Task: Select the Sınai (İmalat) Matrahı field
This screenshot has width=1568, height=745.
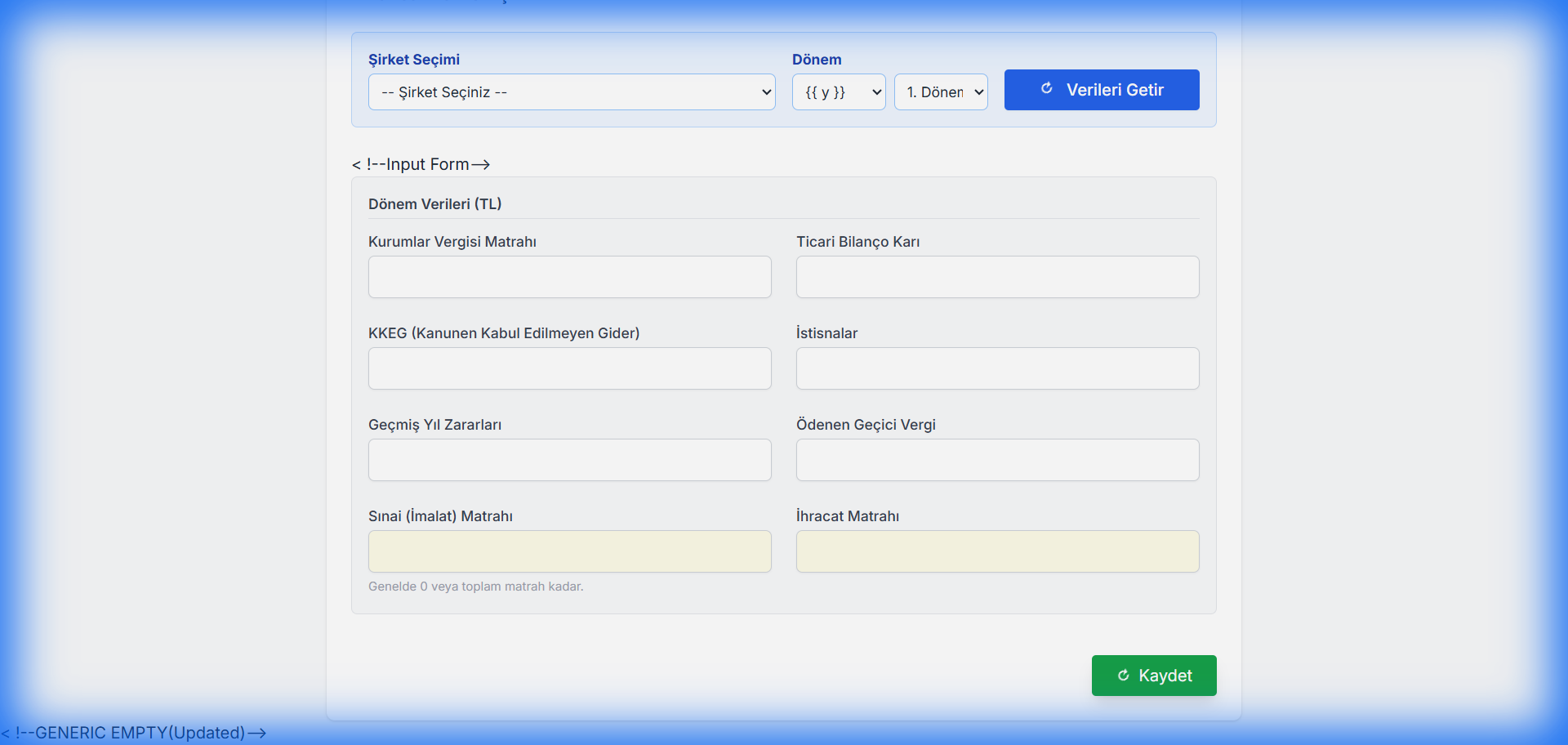Action: [569, 551]
